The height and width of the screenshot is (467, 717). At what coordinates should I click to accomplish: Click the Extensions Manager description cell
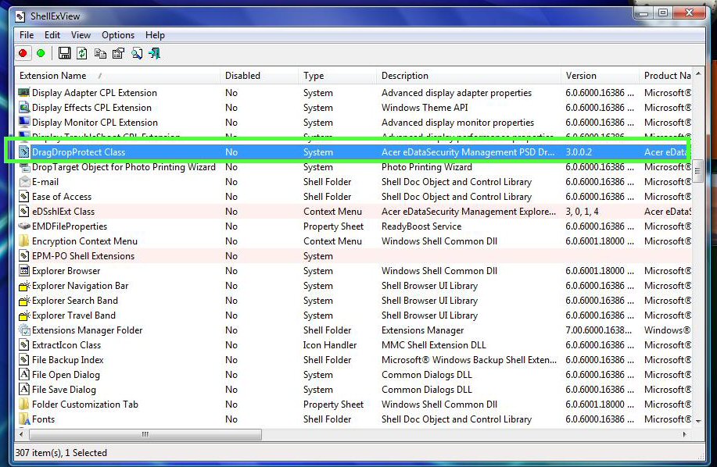(422, 330)
